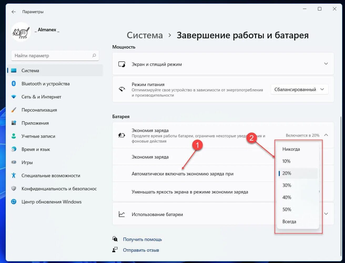Click the Найти параметр search field

pos(55,56)
